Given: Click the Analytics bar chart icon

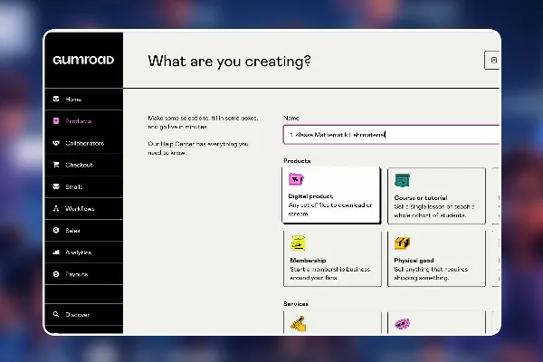Looking at the screenshot, I should coord(56,252).
